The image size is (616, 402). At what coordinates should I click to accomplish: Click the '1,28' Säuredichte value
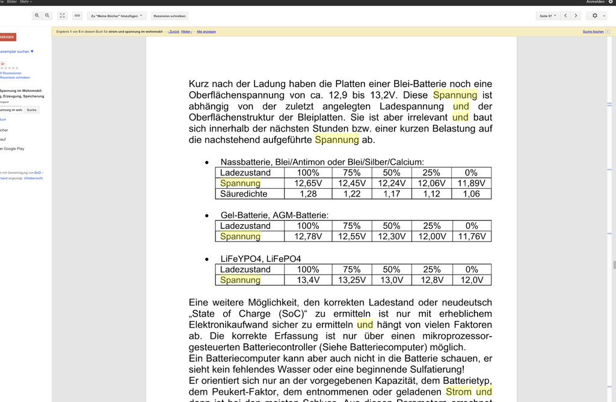click(308, 194)
